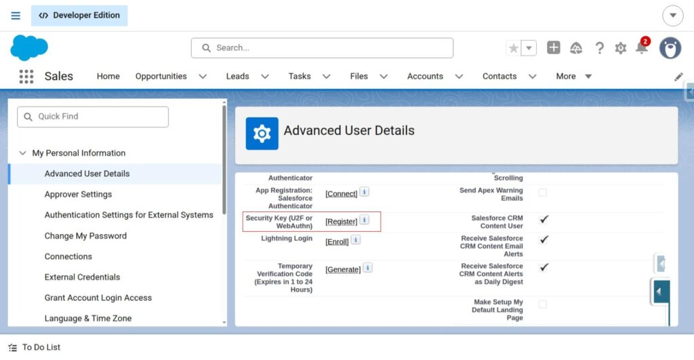This screenshot has width=694, height=360.
Task: Click info icon next to Enroll
Action: coord(356,239)
